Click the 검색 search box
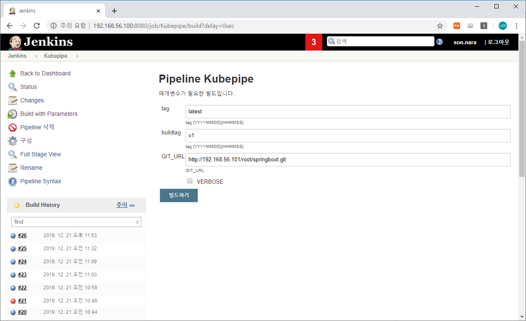This screenshot has width=526, height=321. pyautogui.click(x=380, y=41)
